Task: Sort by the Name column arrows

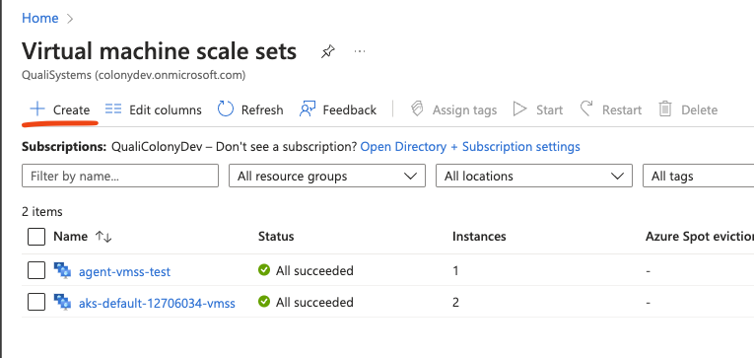Action: click(103, 237)
